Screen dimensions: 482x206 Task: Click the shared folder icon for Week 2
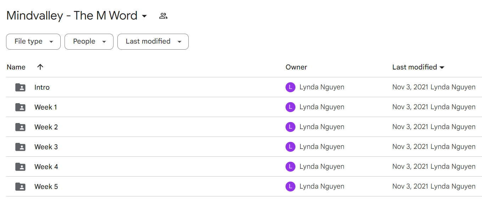pyautogui.click(x=21, y=127)
